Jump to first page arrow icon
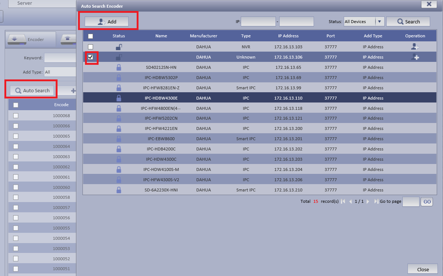The height and width of the screenshot is (276, 443). tap(343, 201)
